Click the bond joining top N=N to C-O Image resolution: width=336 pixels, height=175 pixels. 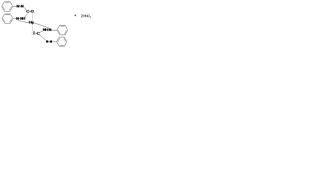click(25, 9)
